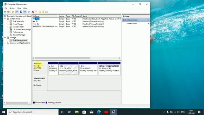Image resolution: width=204 pixels, height=115 pixels.
Task: Open the View menu
Action: tap(19, 8)
